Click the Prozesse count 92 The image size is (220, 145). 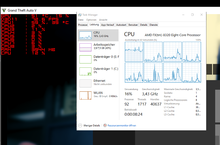click(127, 104)
